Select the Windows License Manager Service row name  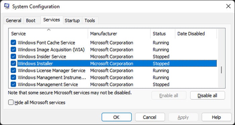click(x=52, y=71)
